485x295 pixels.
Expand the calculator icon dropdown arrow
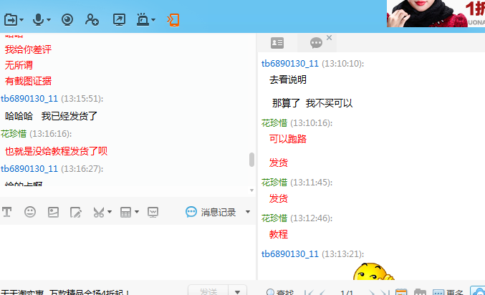[x=137, y=212]
